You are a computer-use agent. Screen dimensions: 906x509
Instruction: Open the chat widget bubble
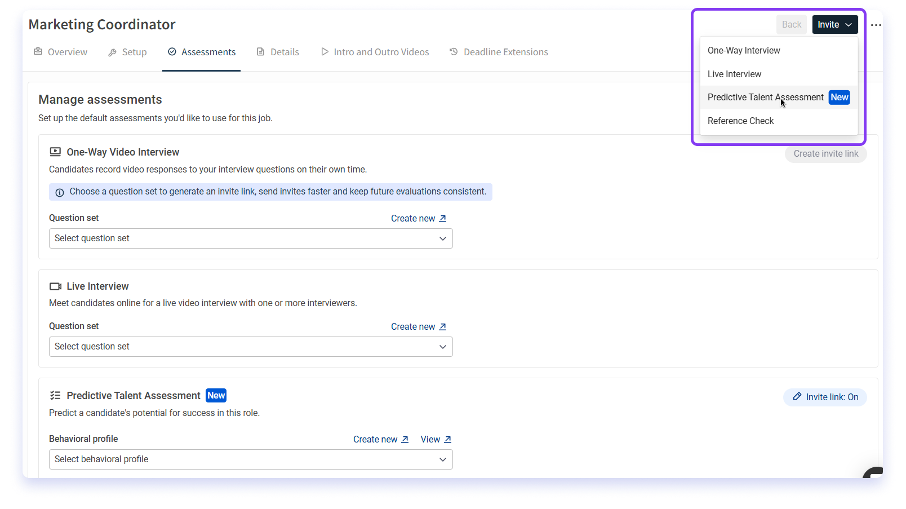click(x=873, y=472)
